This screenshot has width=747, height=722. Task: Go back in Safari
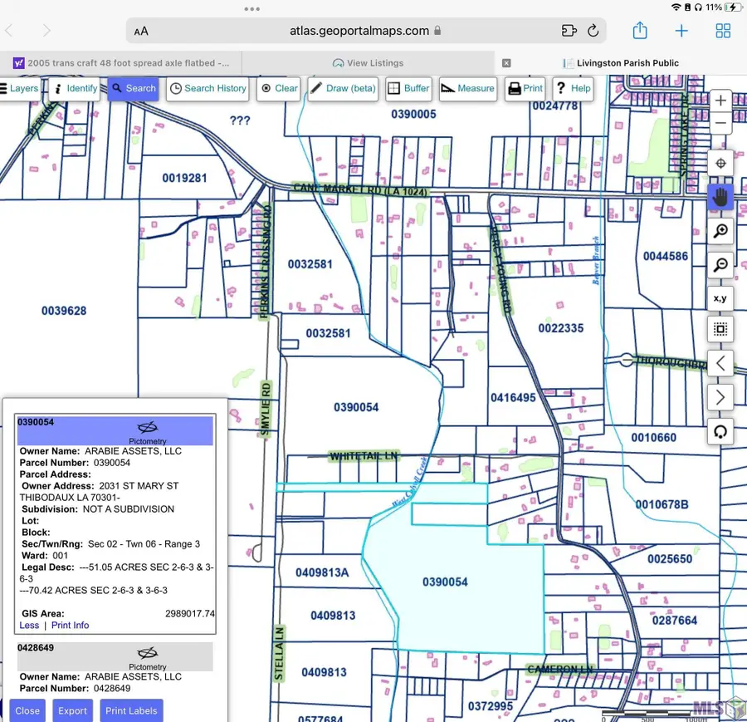click(x=8, y=31)
